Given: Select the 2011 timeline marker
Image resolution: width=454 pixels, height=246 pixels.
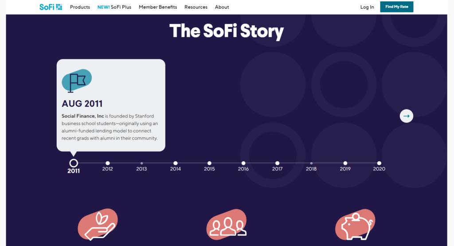Looking at the screenshot, I should click(x=74, y=163).
